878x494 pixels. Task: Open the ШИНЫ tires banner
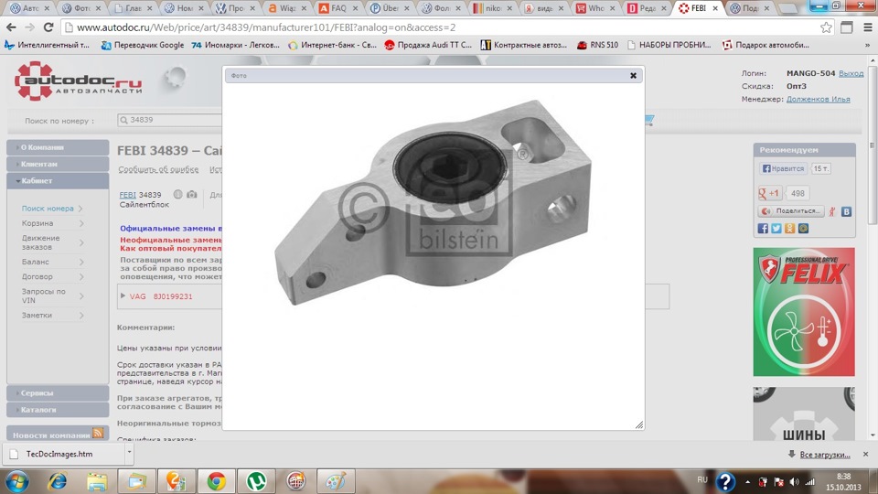(x=804, y=413)
